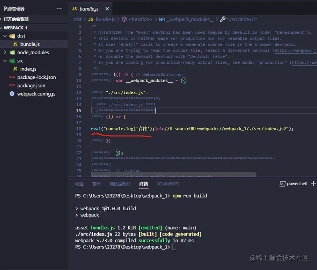The width and height of the screenshot is (317, 270).
Task: Click the "./src/index.js" breadcrumb segment
Action: [242, 19]
